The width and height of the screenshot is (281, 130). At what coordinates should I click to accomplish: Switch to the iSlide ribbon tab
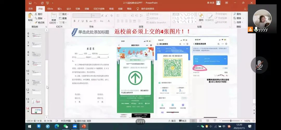50,9
